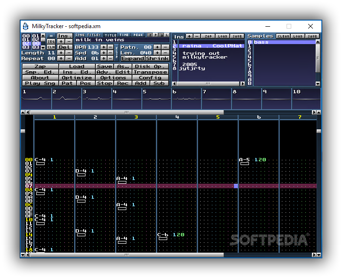Click the W button beside PEAK tab
Screen dimensions: 342x278
click(x=161, y=35)
